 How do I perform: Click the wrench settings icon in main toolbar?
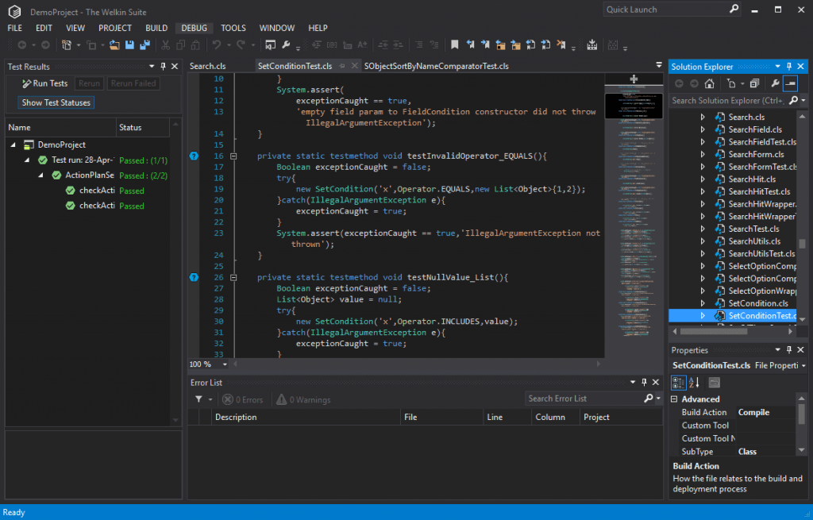pyautogui.click(x=286, y=45)
